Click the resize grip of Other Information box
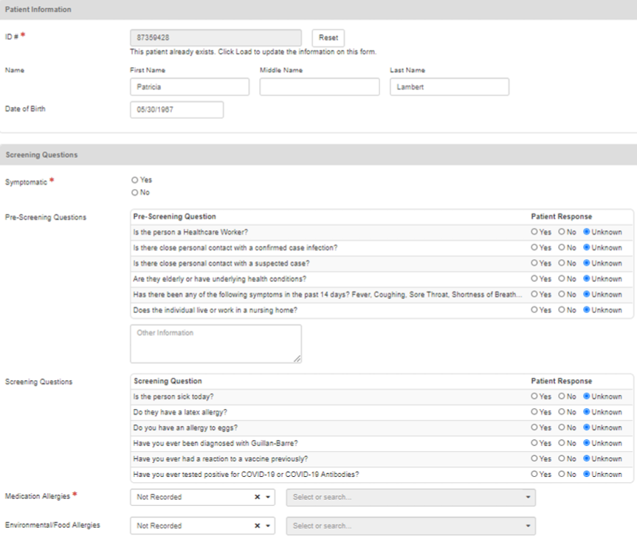The width and height of the screenshot is (637, 547). (x=297, y=359)
